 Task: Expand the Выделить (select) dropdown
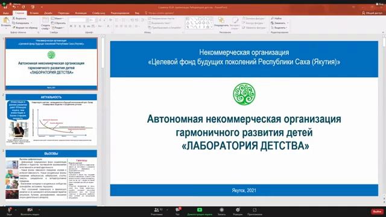(x=279, y=28)
